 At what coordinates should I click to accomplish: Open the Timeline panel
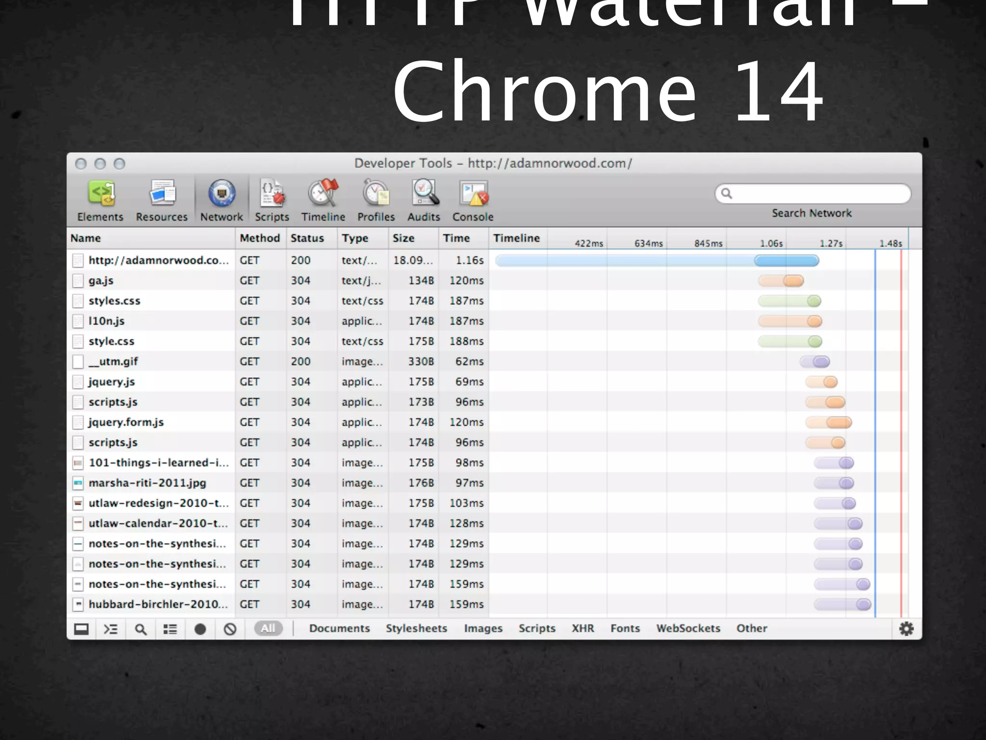(323, 201)
